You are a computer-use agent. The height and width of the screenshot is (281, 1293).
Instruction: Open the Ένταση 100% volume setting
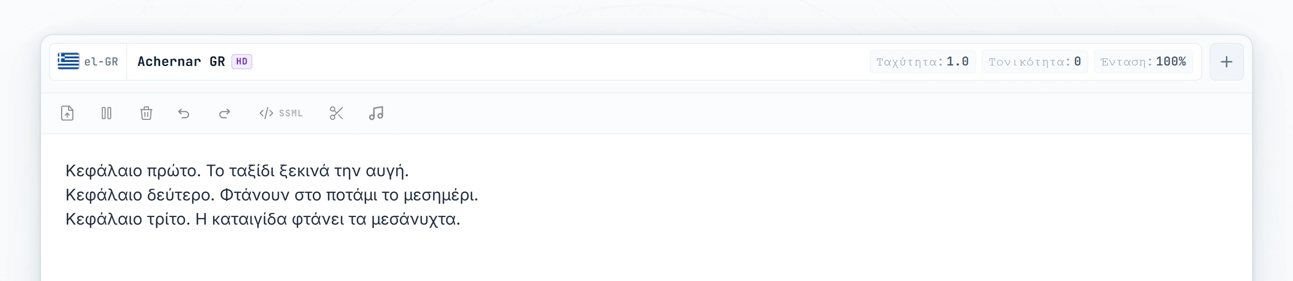[x=1143, y=62]
